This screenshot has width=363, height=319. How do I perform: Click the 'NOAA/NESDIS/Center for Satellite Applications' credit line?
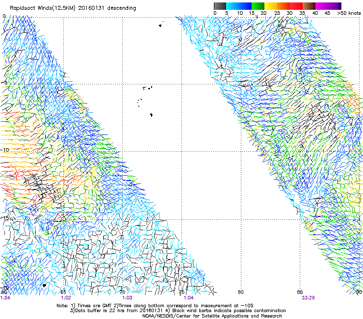212,316
